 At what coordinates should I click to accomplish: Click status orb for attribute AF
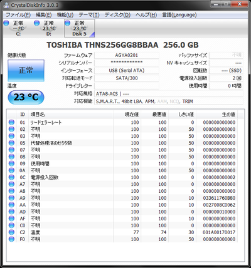[x=11, y=219]
